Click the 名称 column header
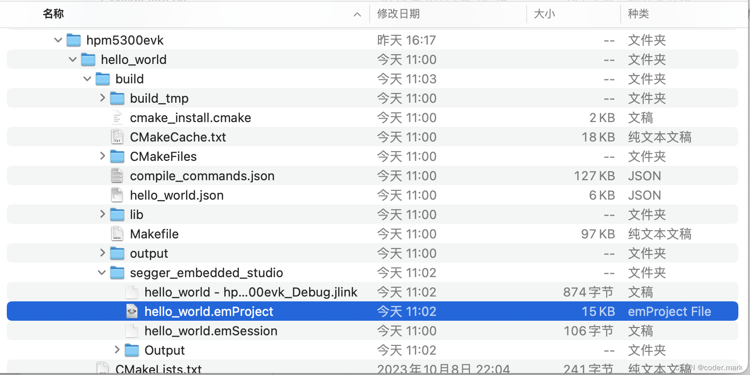750x375 pixels. pos(53,14)
